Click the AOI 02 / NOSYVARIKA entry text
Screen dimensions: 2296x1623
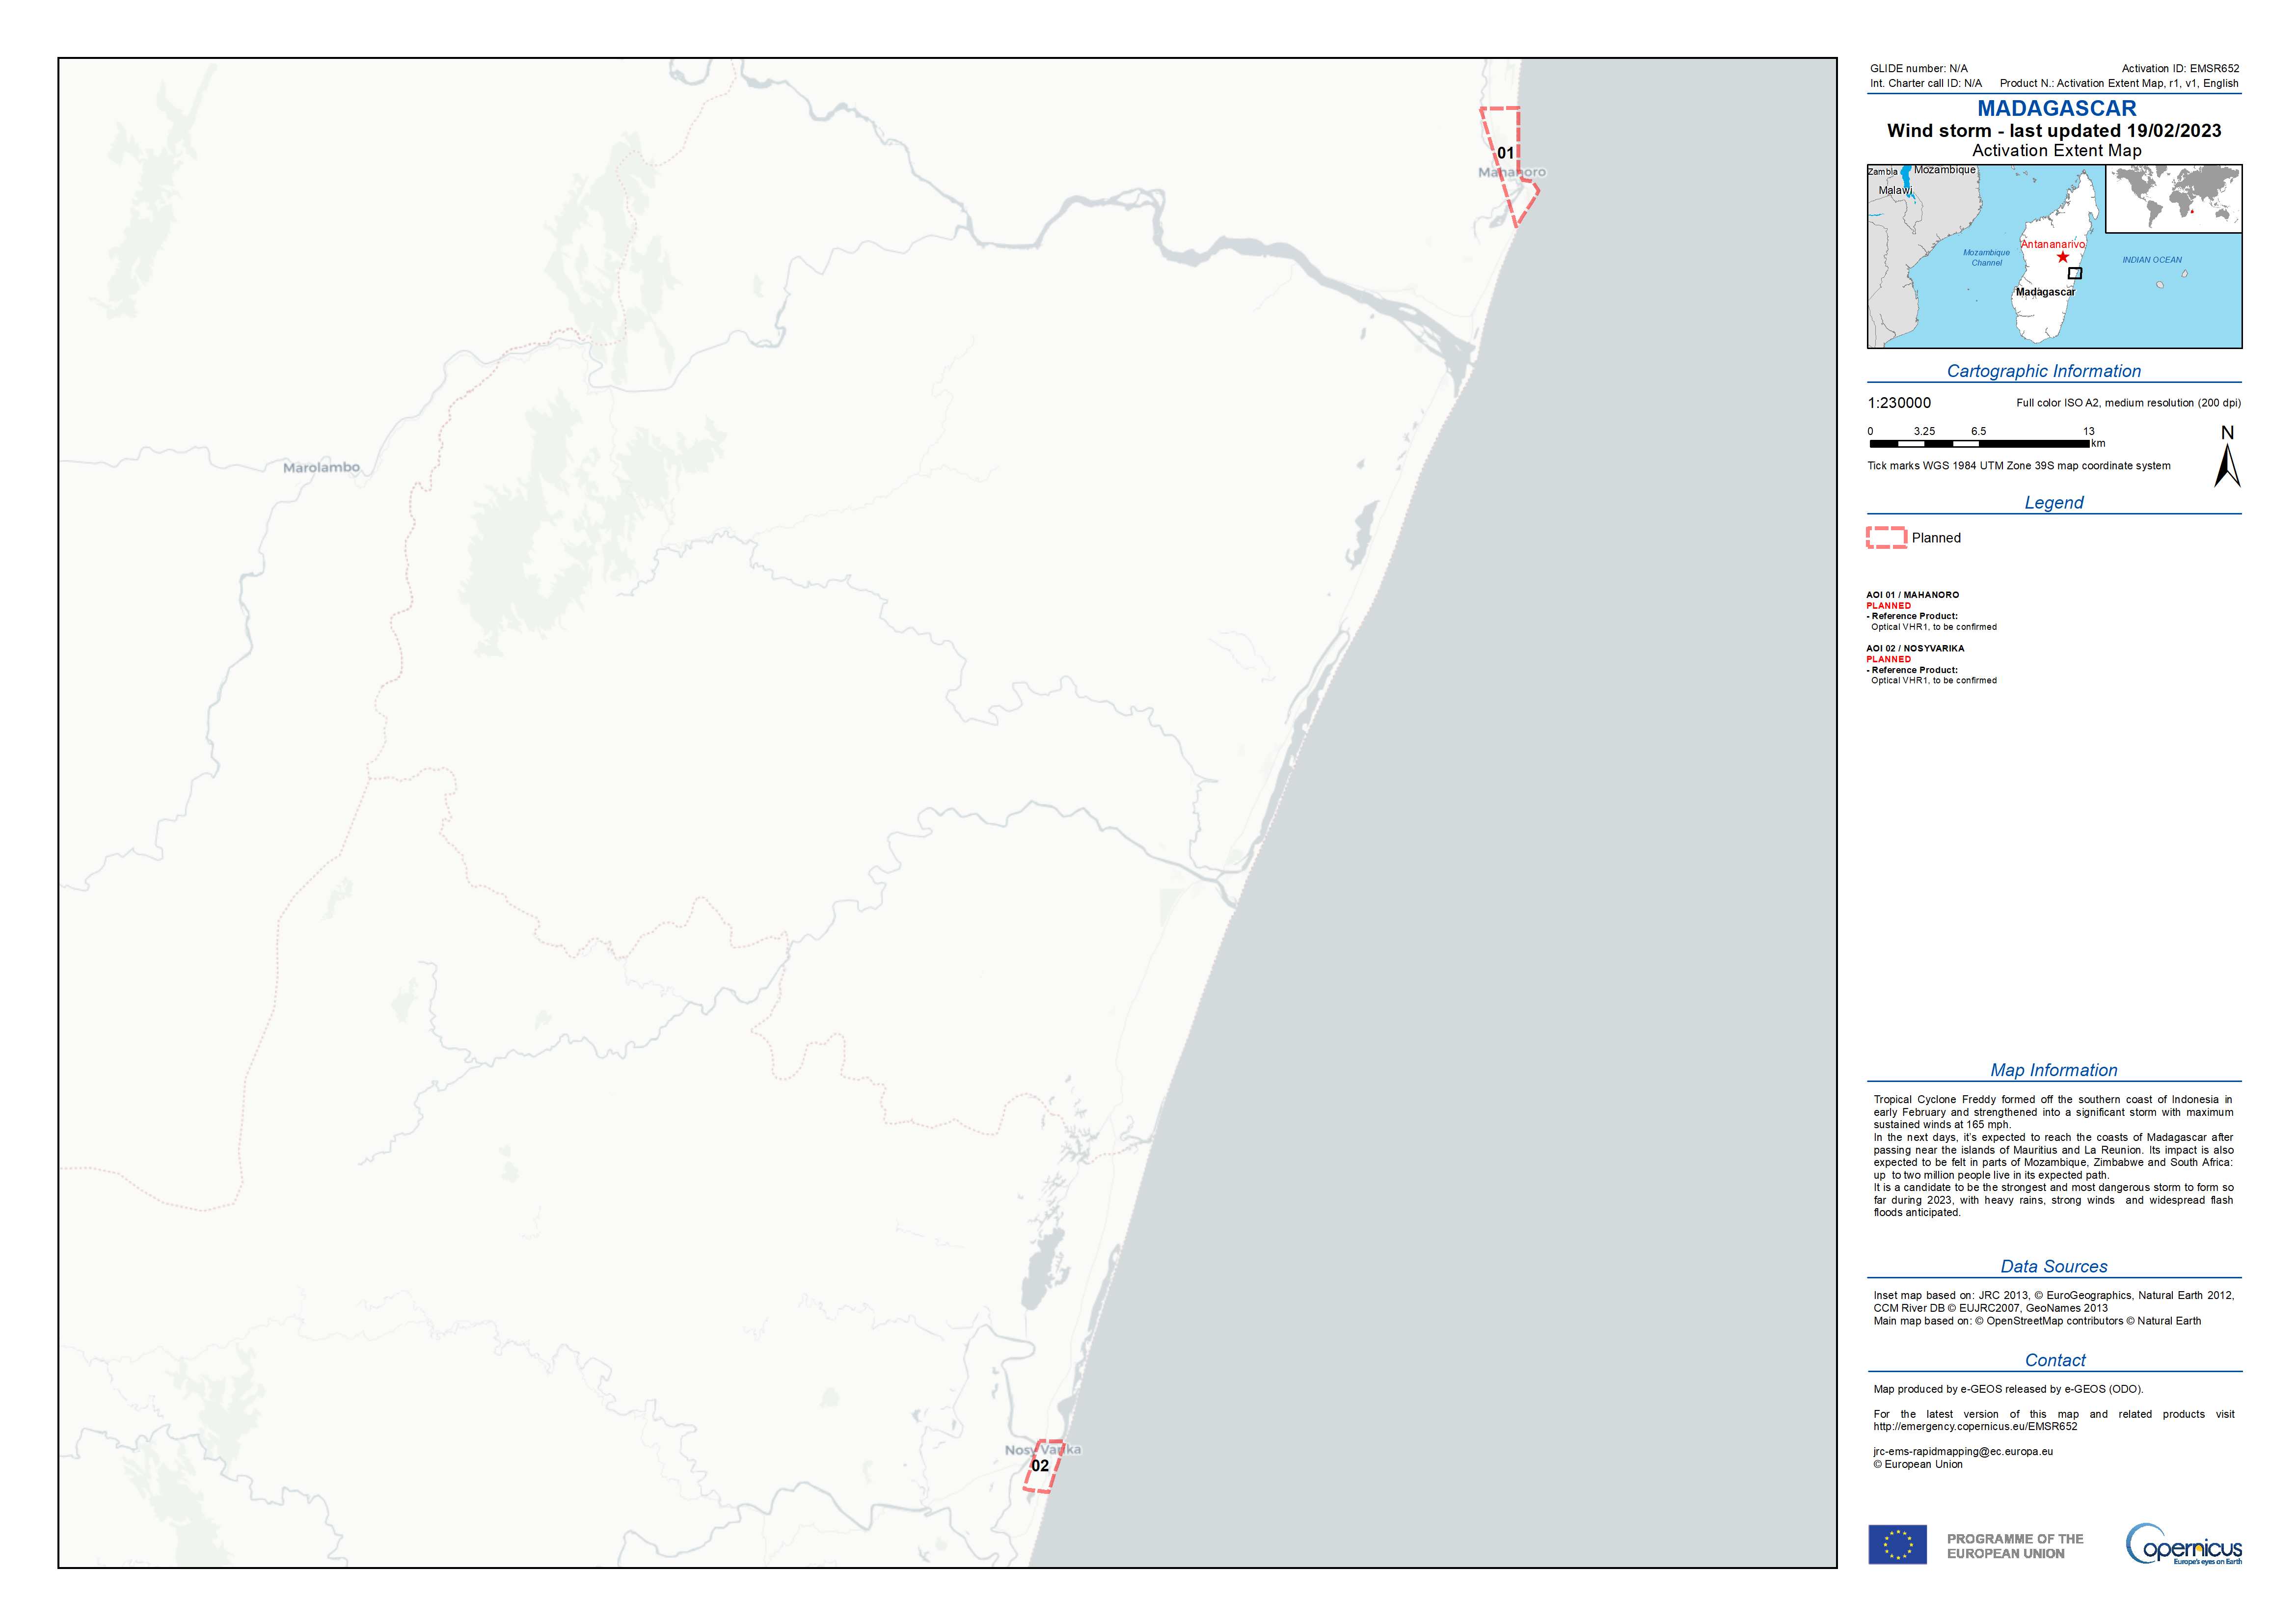(x=1914, y=648)
